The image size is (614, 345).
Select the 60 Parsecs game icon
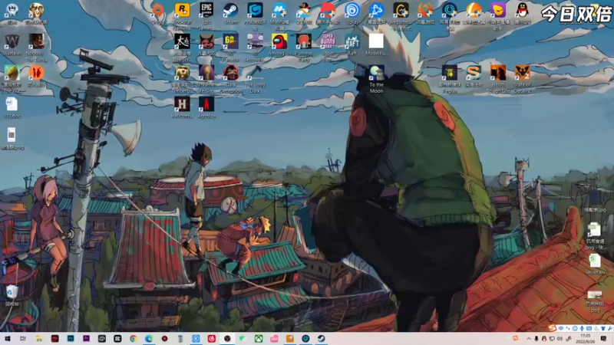pos(231,41)
